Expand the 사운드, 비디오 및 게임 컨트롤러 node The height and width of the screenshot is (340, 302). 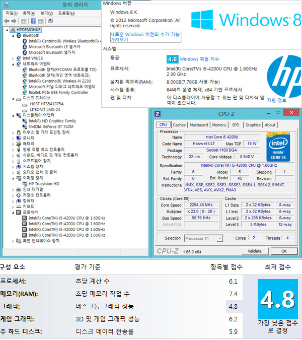[13, 156]
